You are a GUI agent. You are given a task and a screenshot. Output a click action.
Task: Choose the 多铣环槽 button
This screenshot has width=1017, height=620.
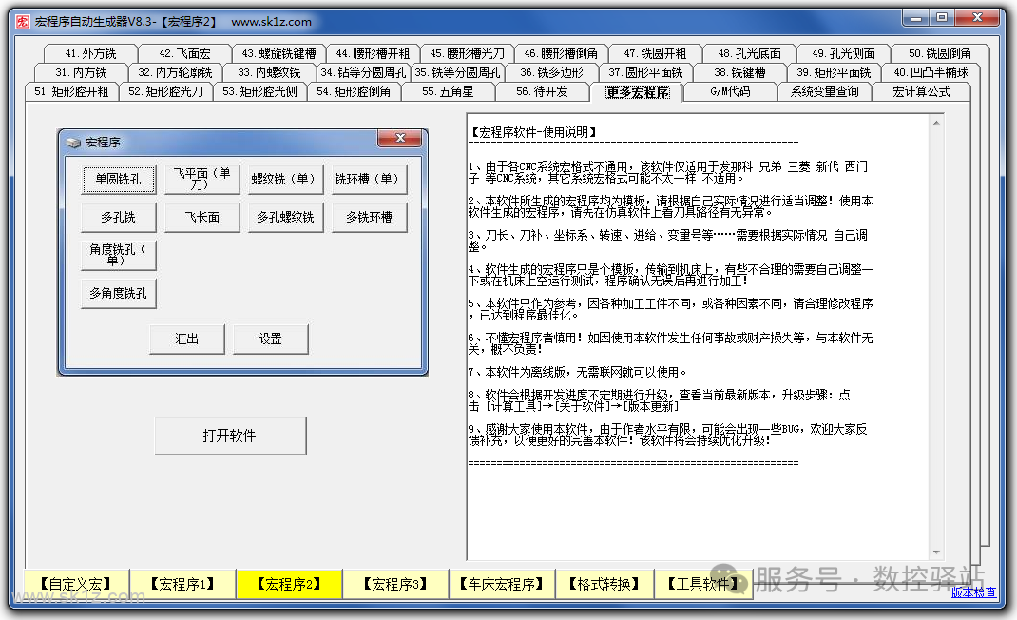[370, 218]
